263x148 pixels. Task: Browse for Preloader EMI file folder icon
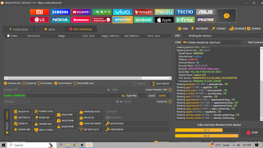(x=109, y=90)
